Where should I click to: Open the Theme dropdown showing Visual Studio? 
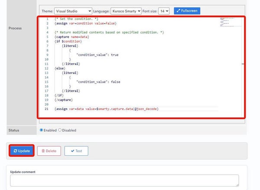click(x=73, y=11)
